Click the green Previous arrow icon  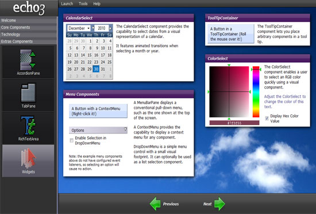tap(155, 204)
